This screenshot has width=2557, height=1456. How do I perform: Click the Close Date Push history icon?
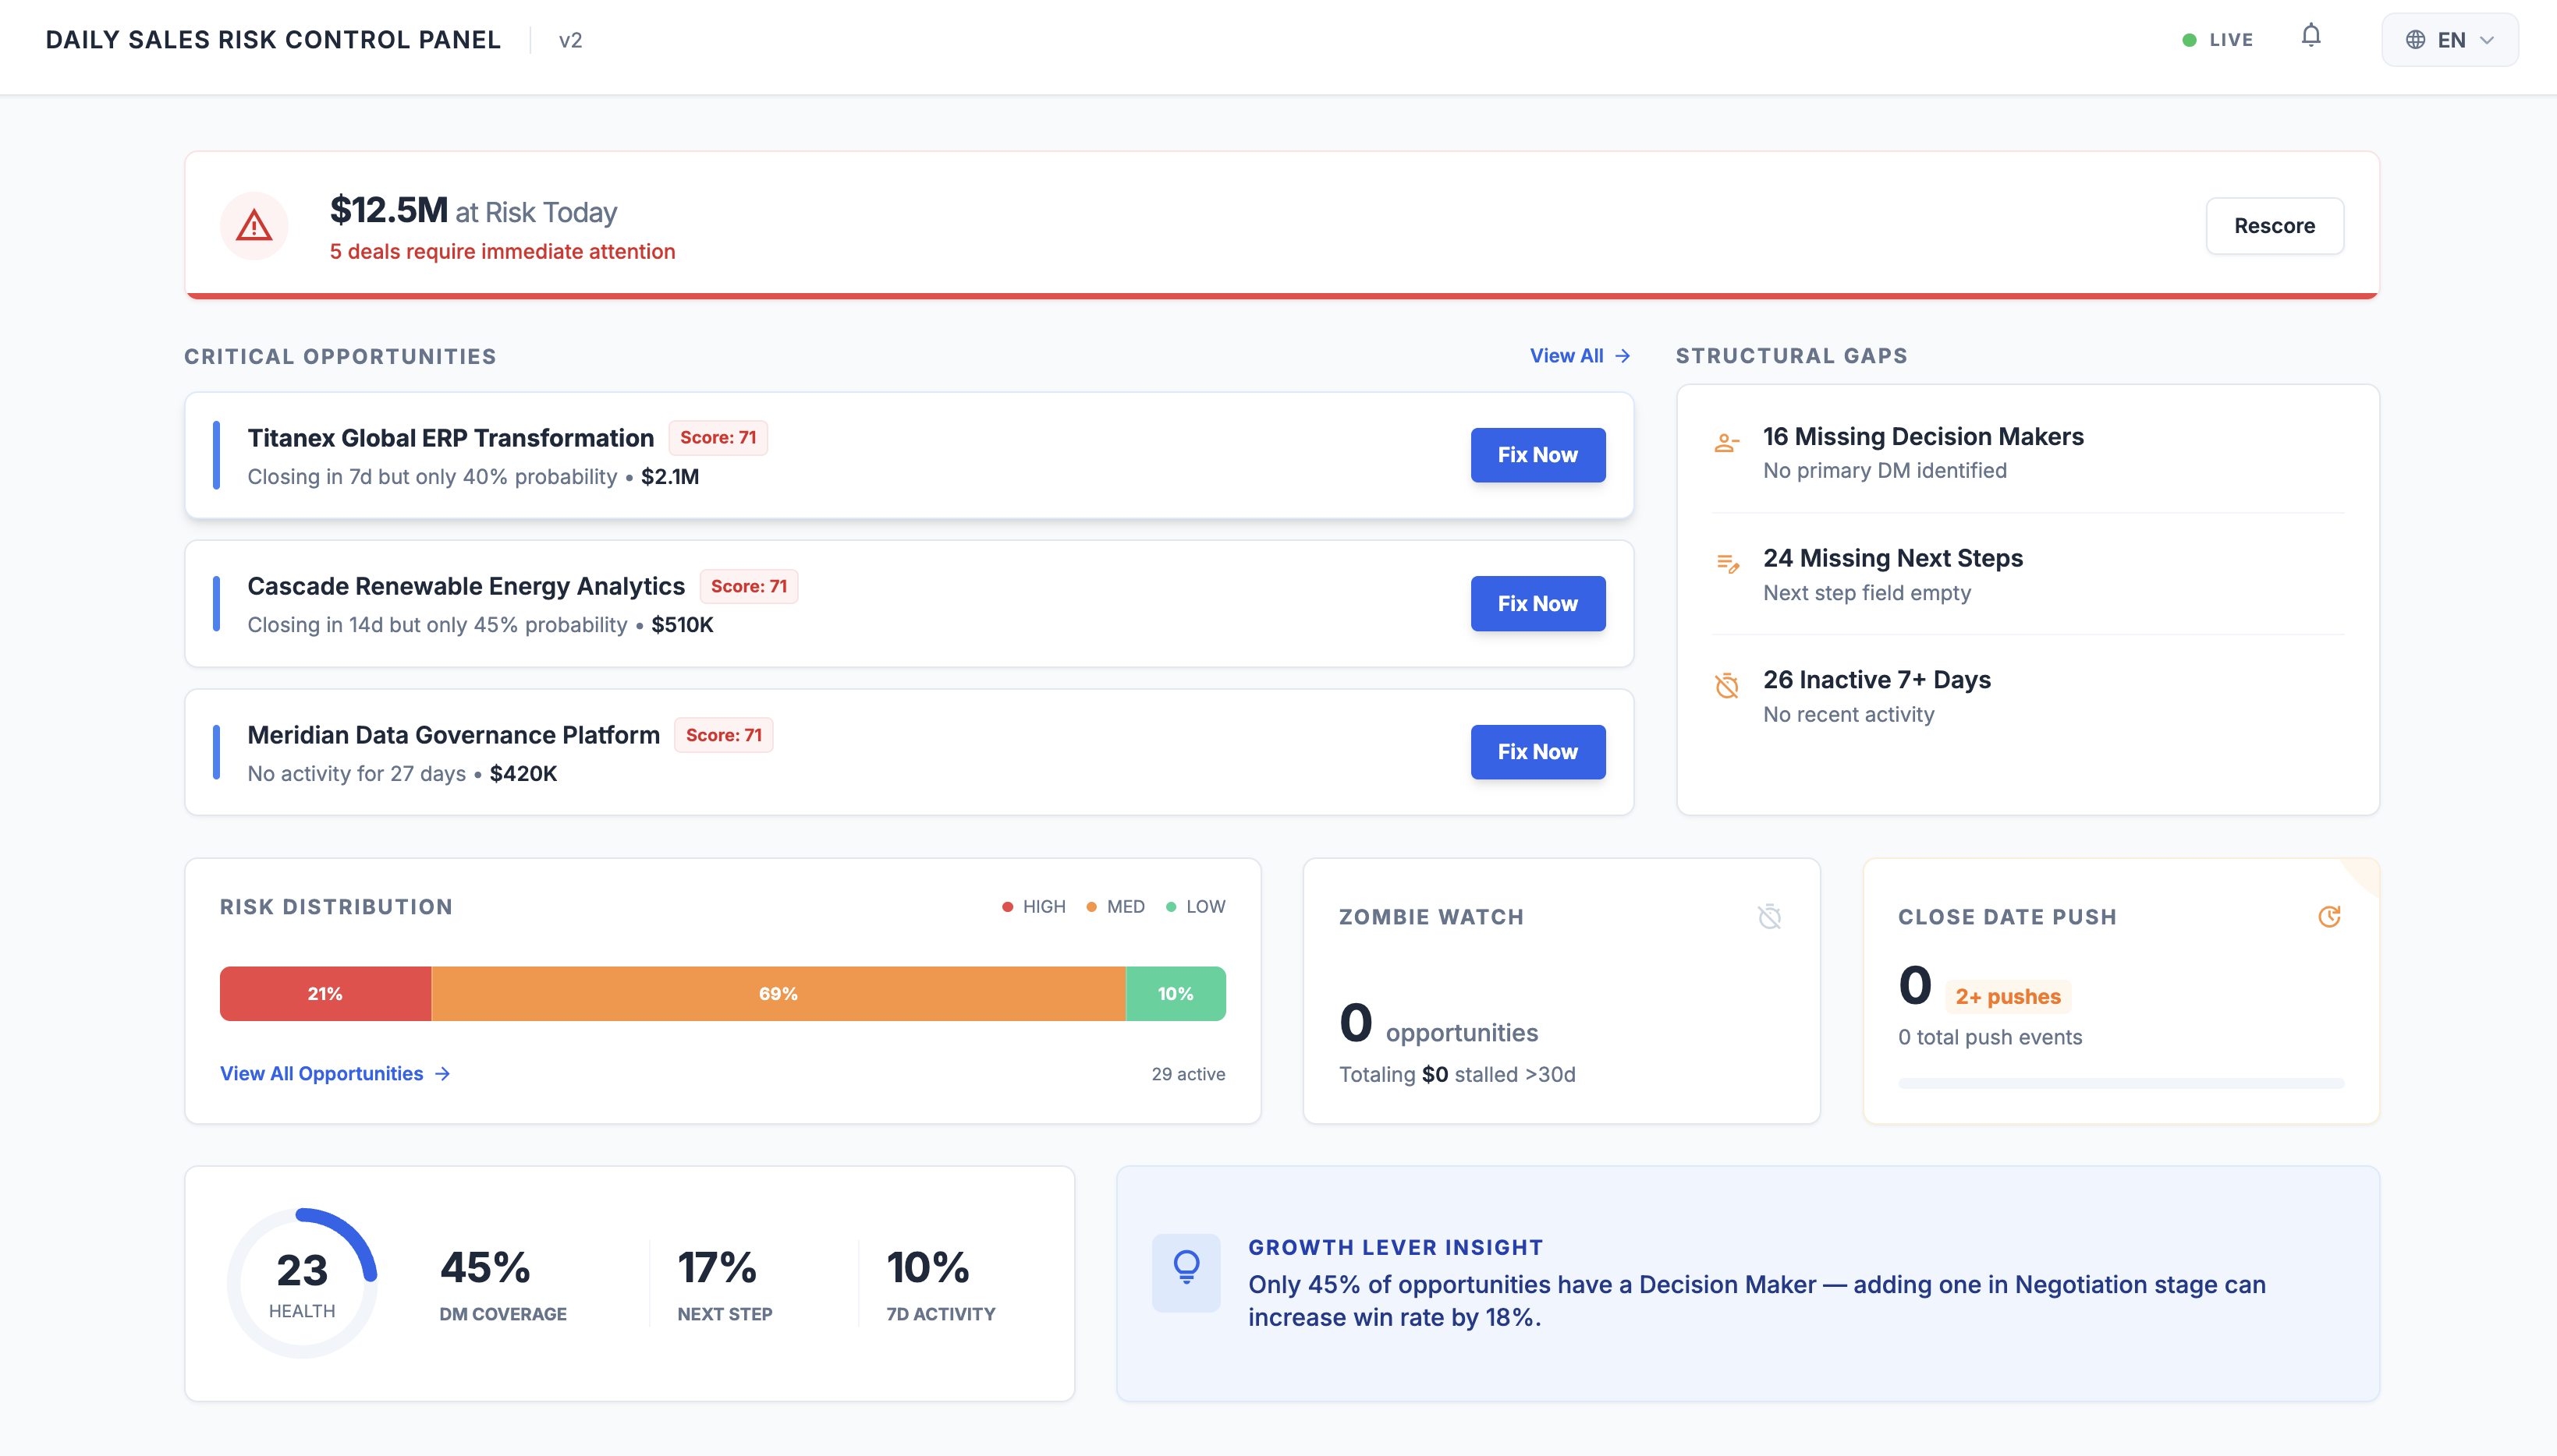pos(2331,916)
